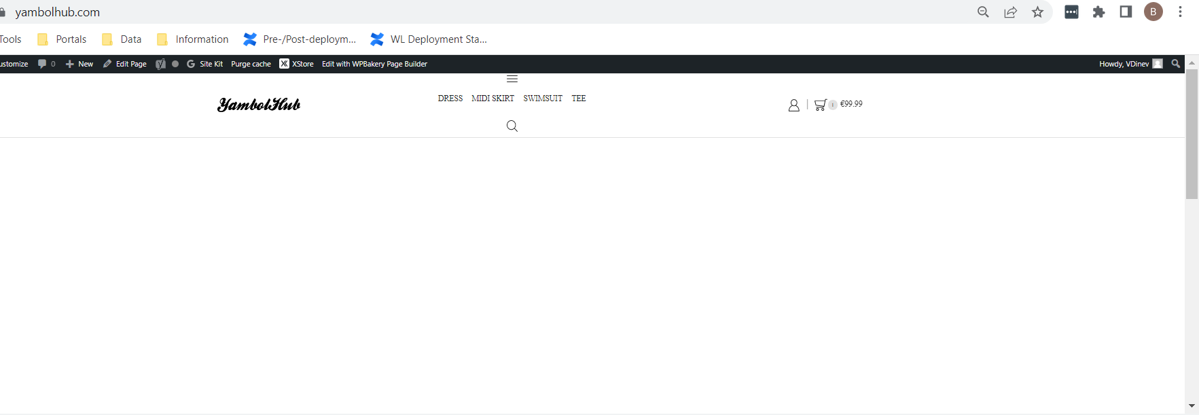Open the password manager extension icon
This screenshot has height=415, width=1199.
point(1071,12)
